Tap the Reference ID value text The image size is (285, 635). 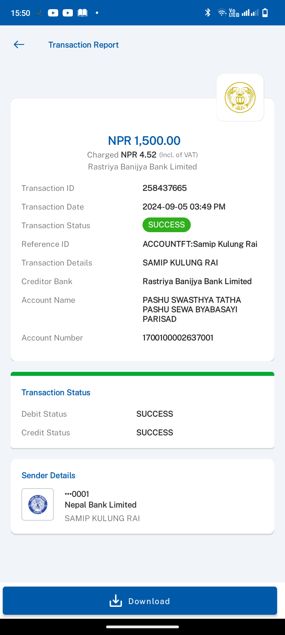point(200,244)
